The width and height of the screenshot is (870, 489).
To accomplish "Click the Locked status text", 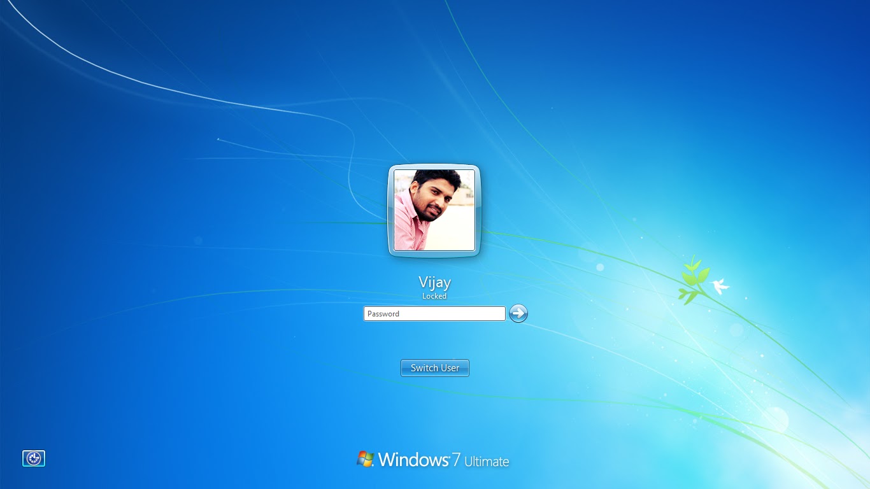I will [434, 296].
